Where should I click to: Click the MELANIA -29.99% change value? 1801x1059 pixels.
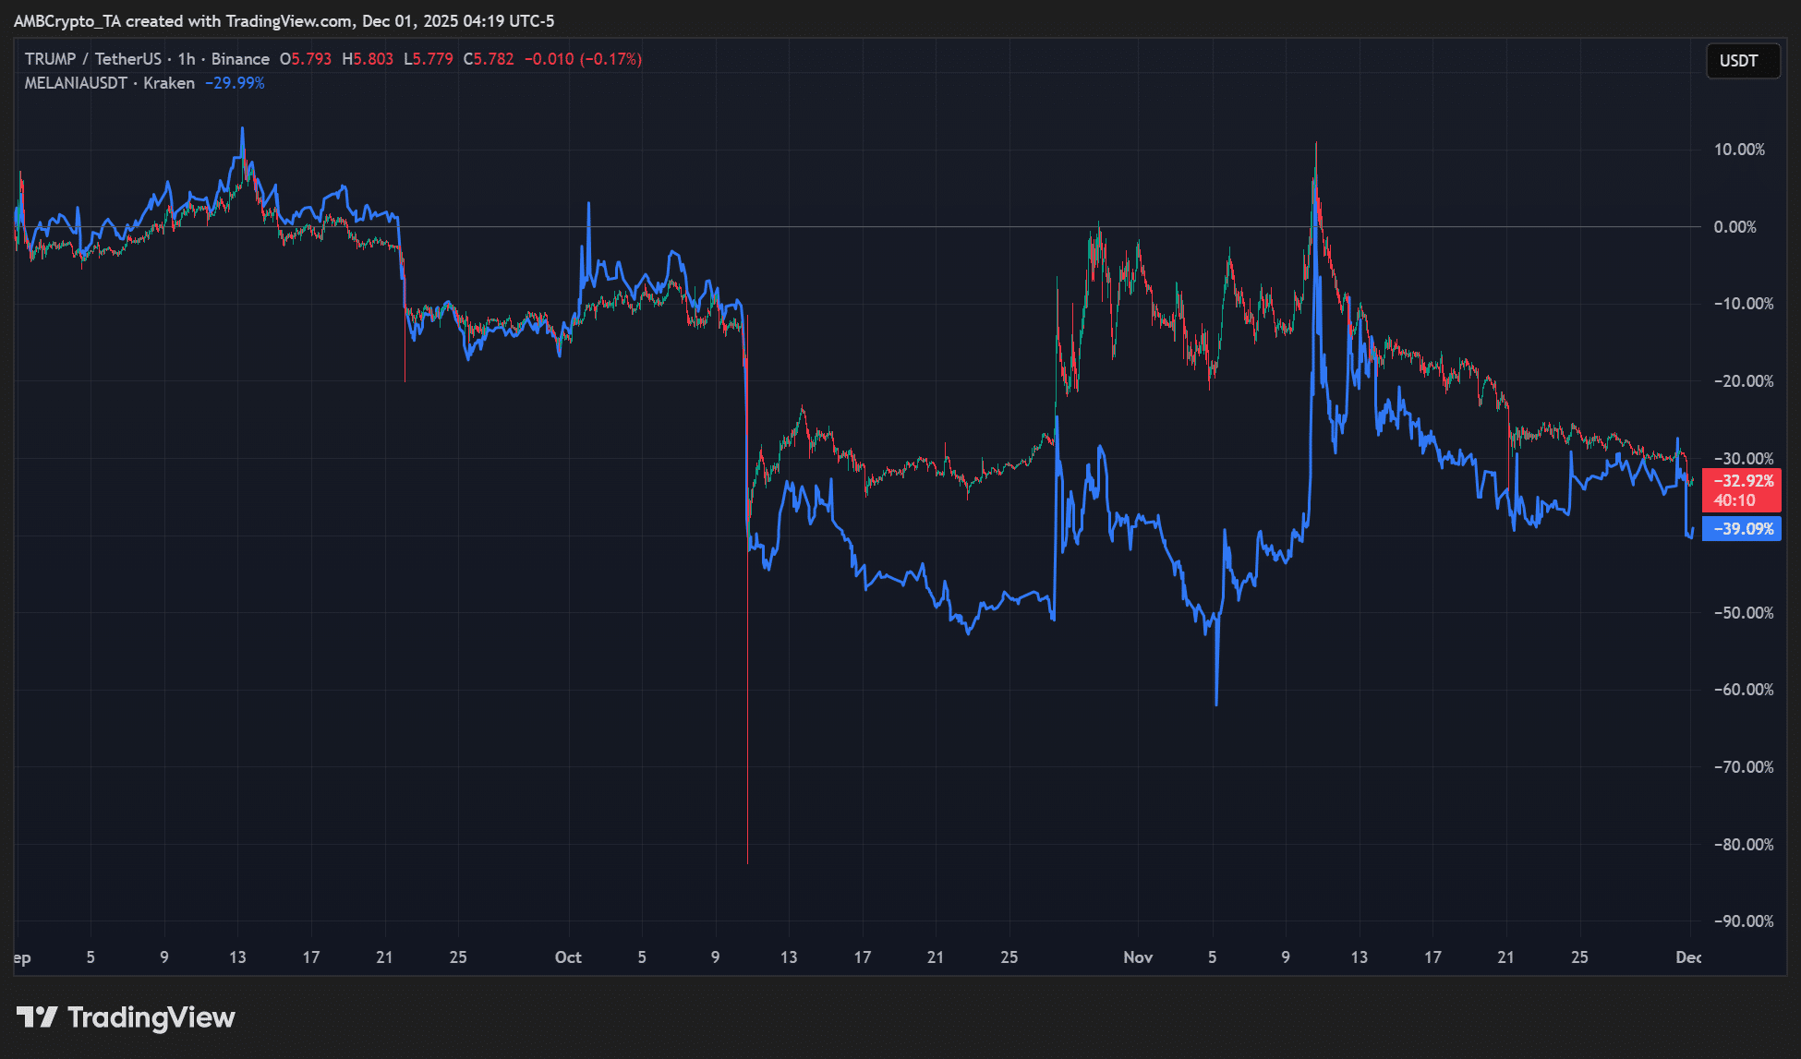235,83
